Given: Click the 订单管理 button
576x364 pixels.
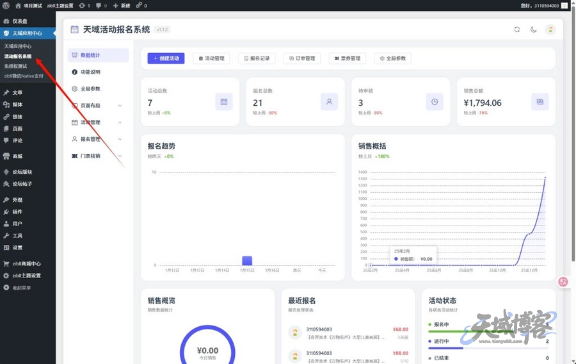Looking at the screenshot, I should click(302, 58).
